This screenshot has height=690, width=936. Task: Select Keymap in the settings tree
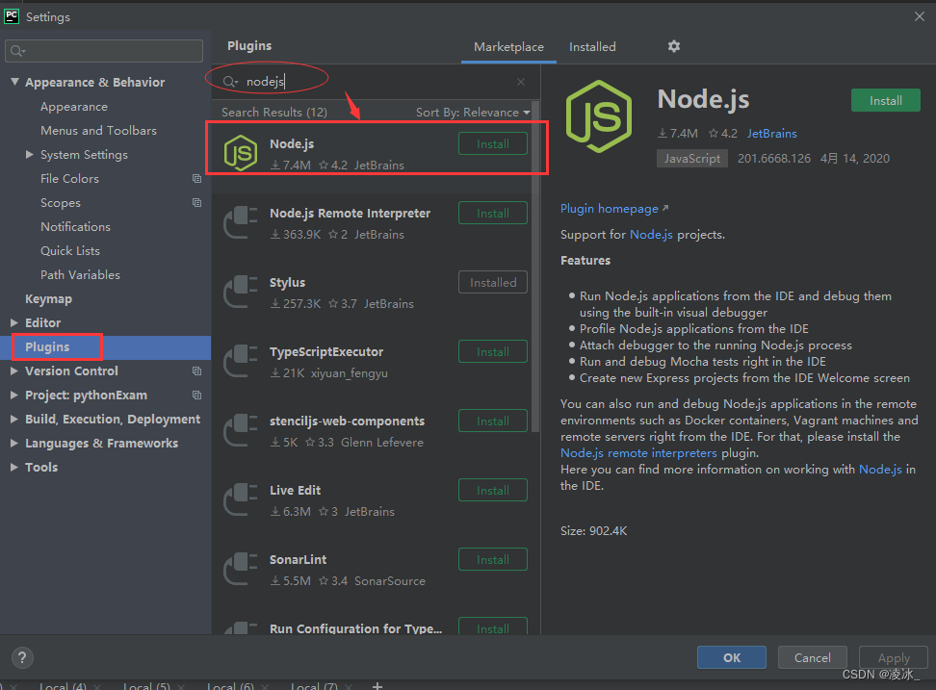(48, 298)
